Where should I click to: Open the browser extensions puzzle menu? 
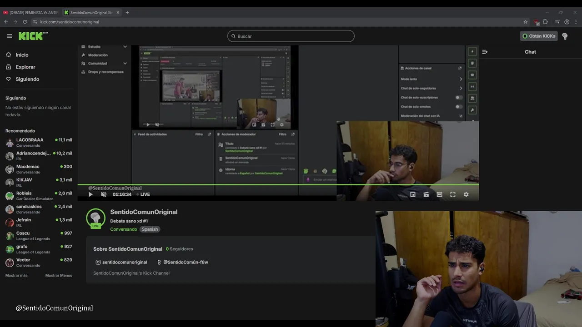pyautogui.click(x=545, y=22)
